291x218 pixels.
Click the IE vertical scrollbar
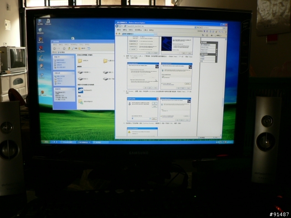222,87
